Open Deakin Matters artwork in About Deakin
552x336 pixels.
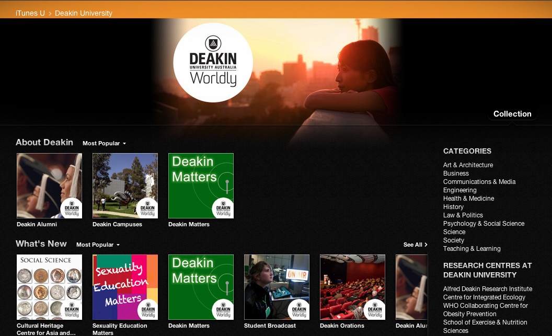click(x=201, y=186)
